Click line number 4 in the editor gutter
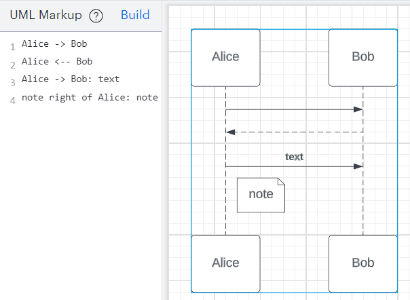This screenshot has width=410, height=300. 12,100
